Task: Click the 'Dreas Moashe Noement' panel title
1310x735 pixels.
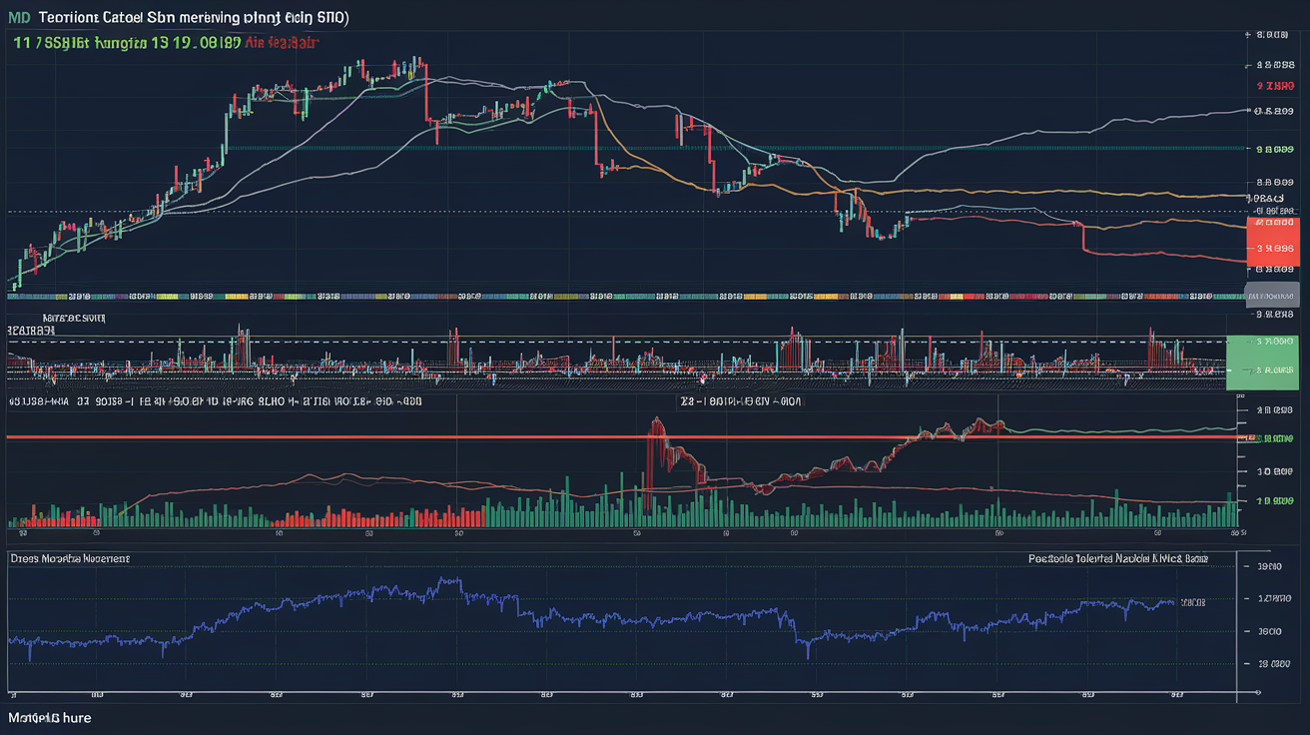Action: click(70, 559)
